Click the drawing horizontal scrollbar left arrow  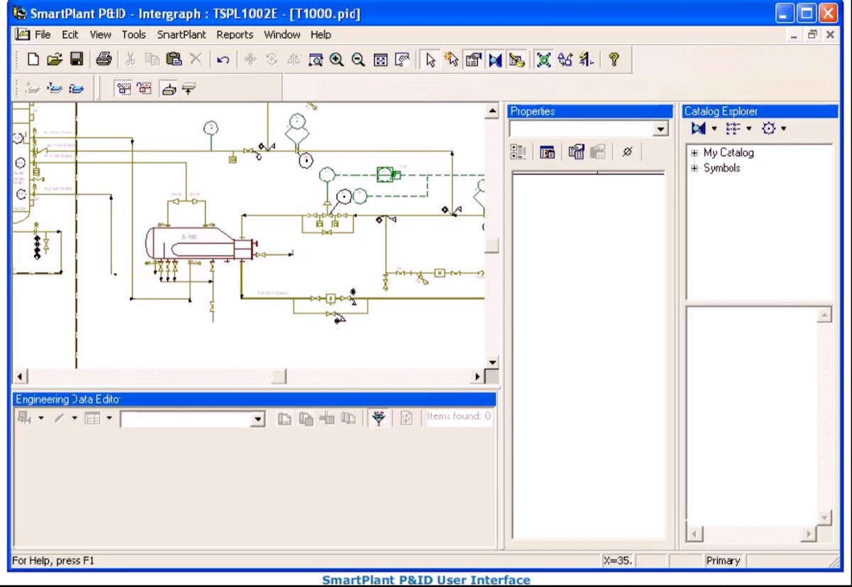pos(20,376)
